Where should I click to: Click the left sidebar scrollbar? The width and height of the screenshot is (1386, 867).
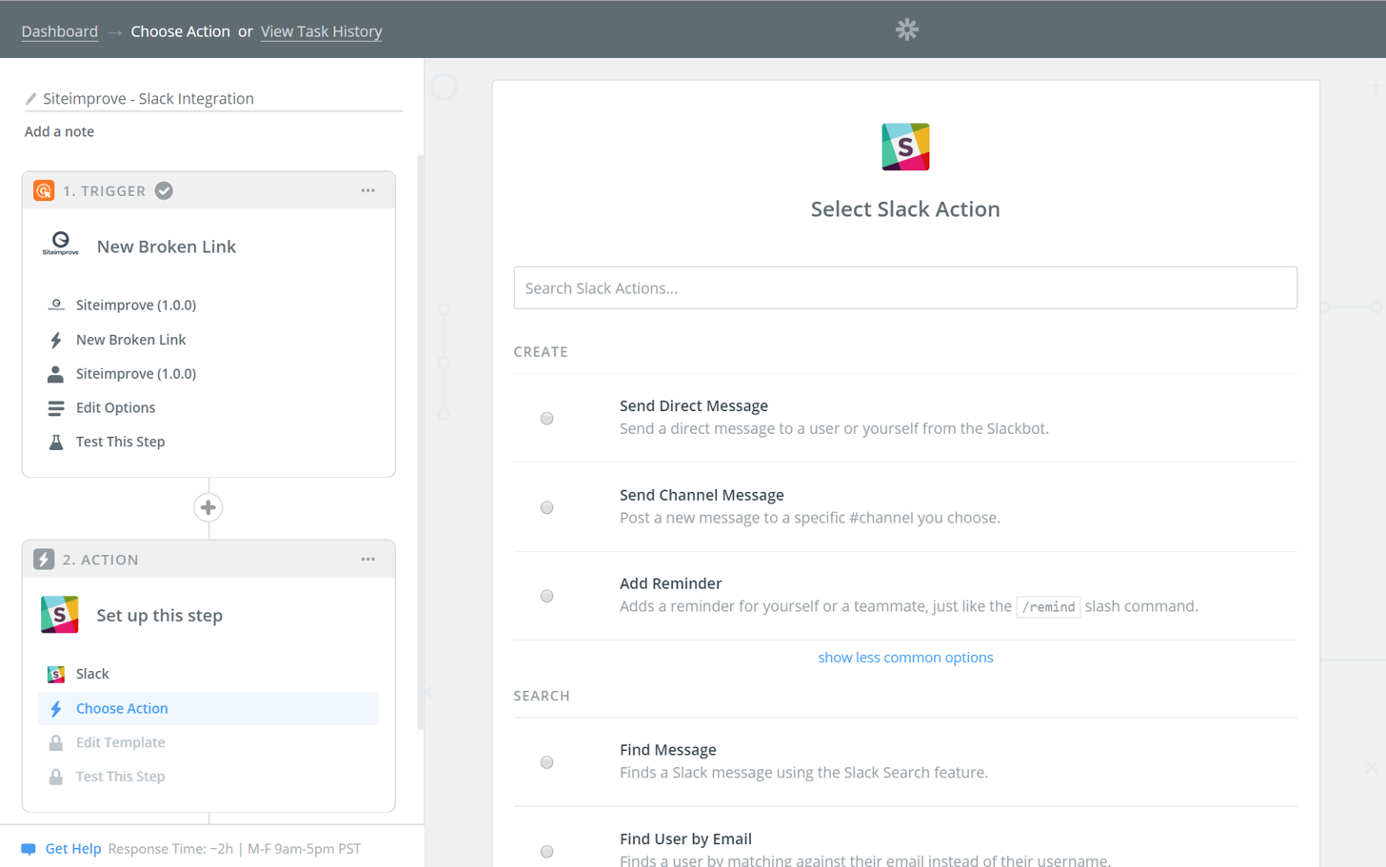(420, 443)
